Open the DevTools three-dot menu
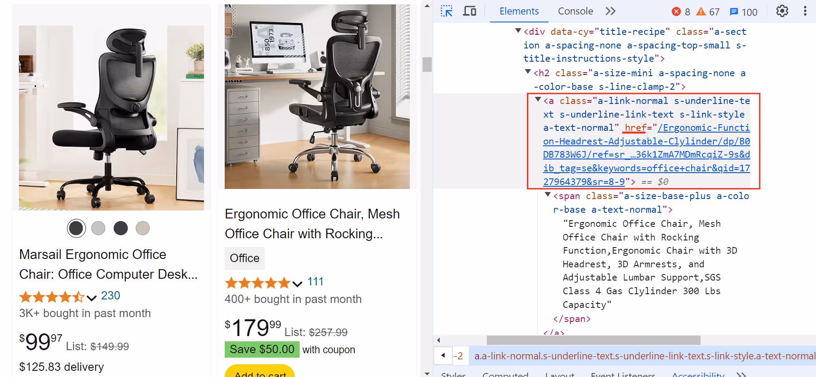 click(805, 11)
